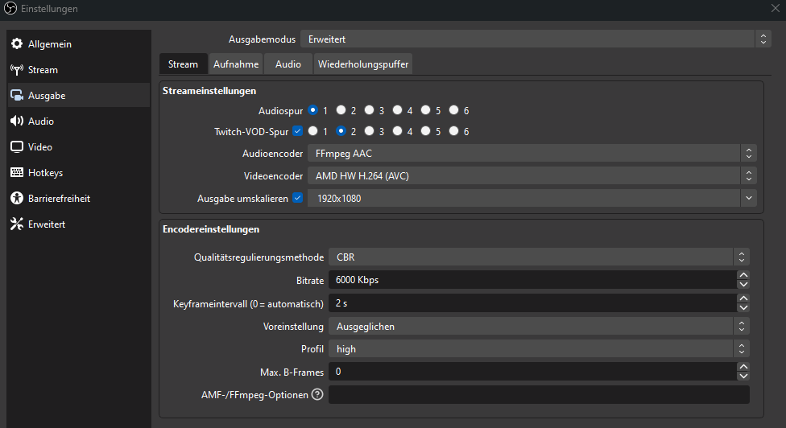The image size is (786, 428).
Task: Open the Audioencoder dropdown
Action: coord(532,153)
